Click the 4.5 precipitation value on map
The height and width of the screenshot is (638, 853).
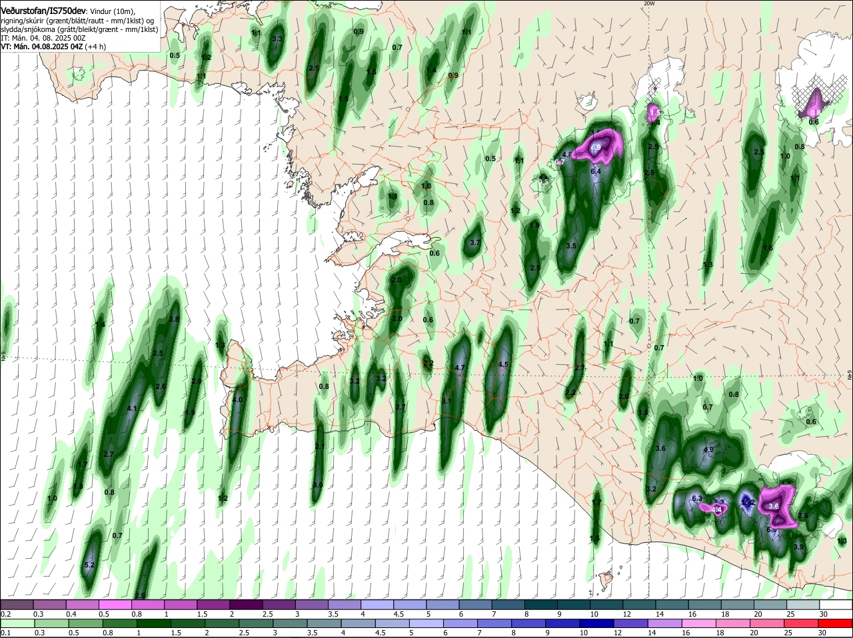[503, 364]
